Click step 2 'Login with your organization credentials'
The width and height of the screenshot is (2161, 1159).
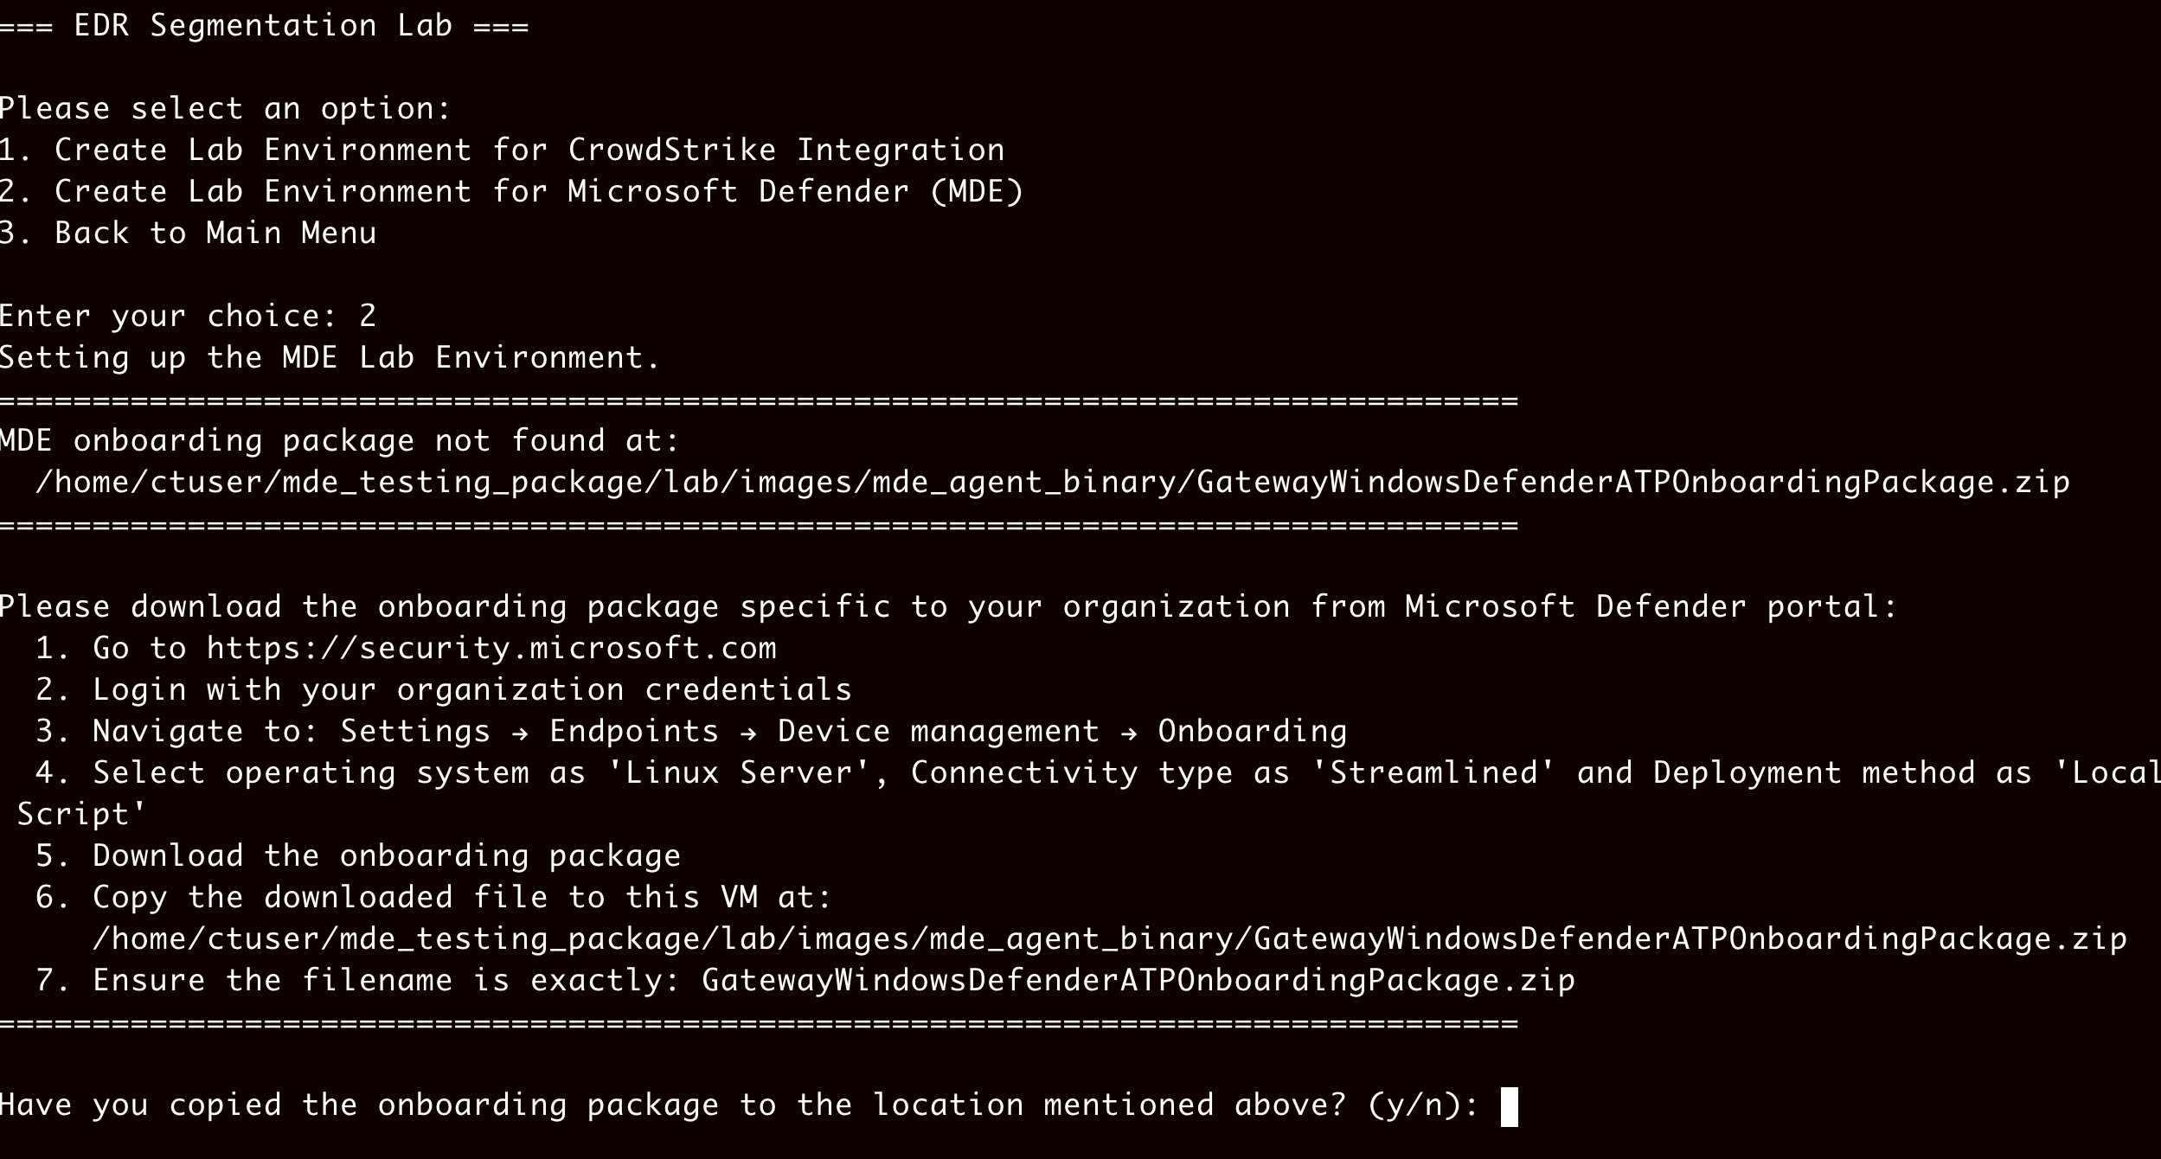(471, 690)
